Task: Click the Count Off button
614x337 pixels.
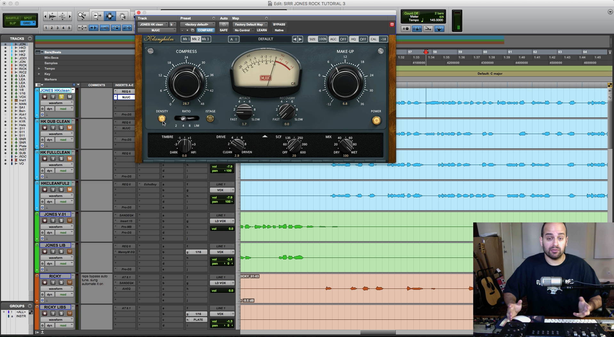Action: [x=411, y=13]
